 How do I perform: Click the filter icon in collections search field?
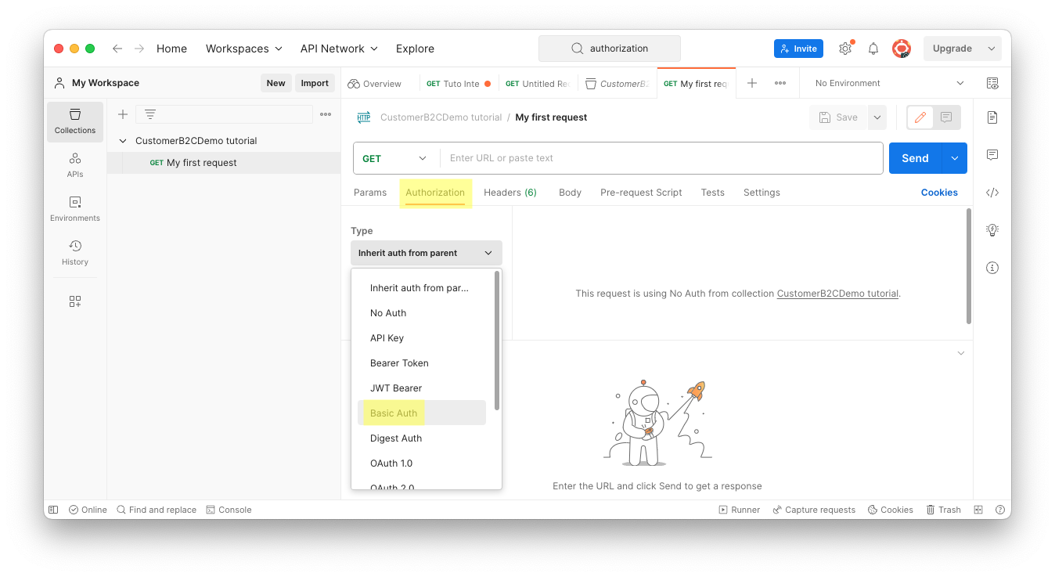tap(150, 114)
